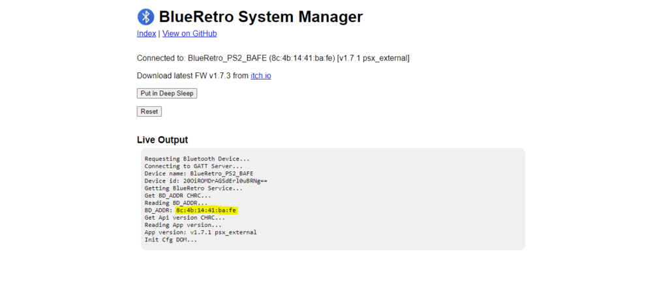The width and height of the screenshot is (668, 294).
Task: Click the Bluetooth logo icon
Action: pyautogui.click(x=145, y=17)
